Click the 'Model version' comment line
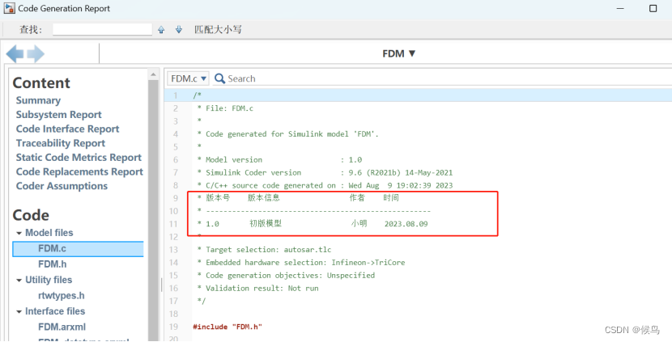 tap(279, 159)
